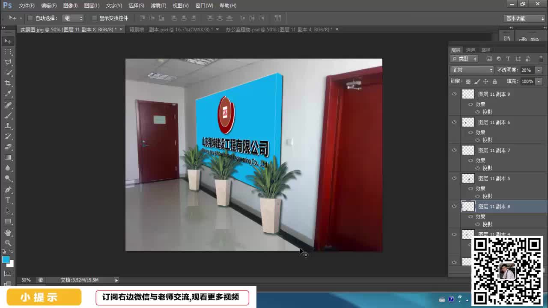This screenshot has height=308, width=548.
Task: Enable the 自动选择 checkbox
Action: pos(30,18)
